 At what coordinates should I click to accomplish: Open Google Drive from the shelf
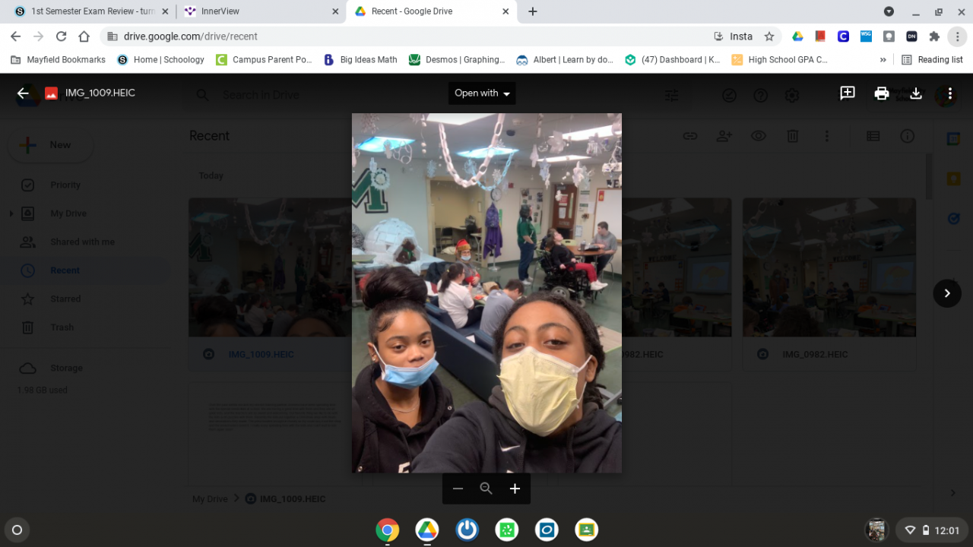tap(427, 530)
